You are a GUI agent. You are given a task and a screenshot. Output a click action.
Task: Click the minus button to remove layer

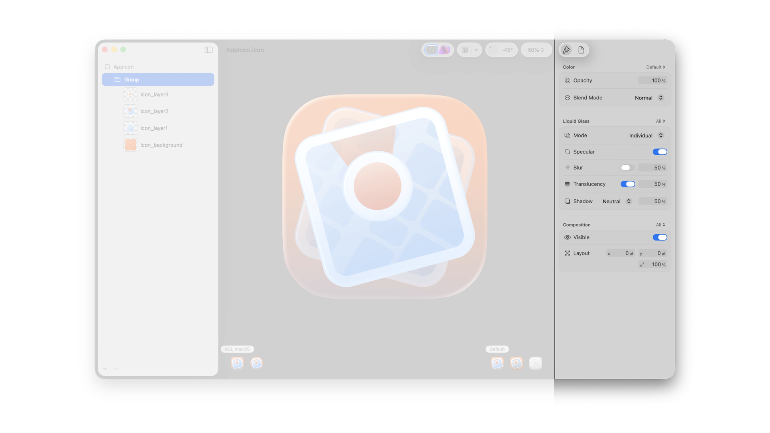click(116, 369)
